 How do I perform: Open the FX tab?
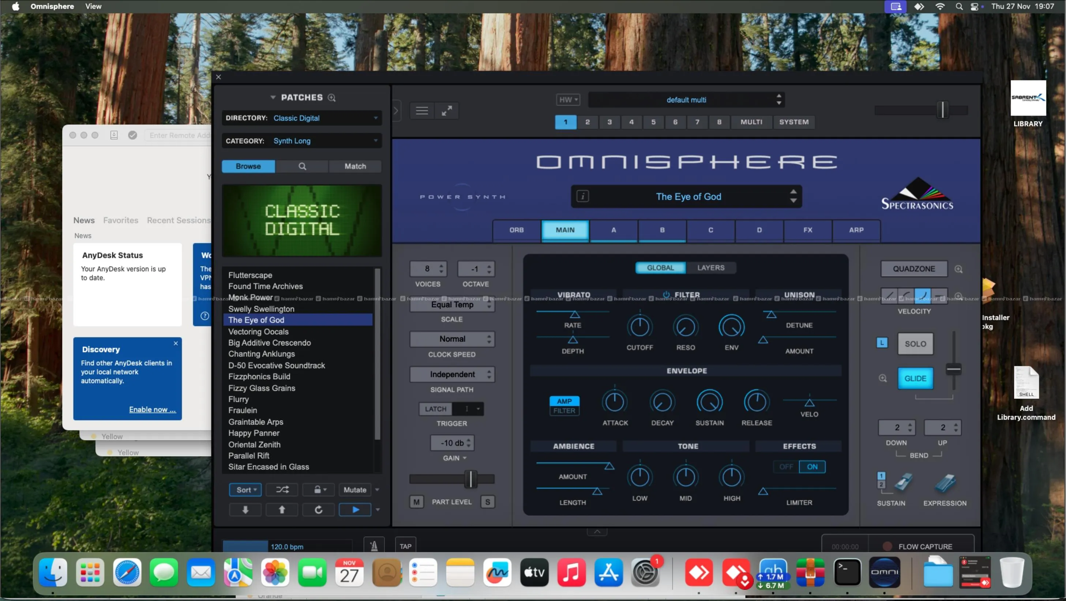coord(808,230)
